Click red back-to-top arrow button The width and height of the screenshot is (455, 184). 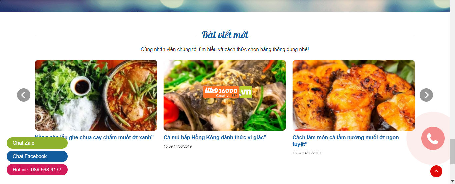436,171
